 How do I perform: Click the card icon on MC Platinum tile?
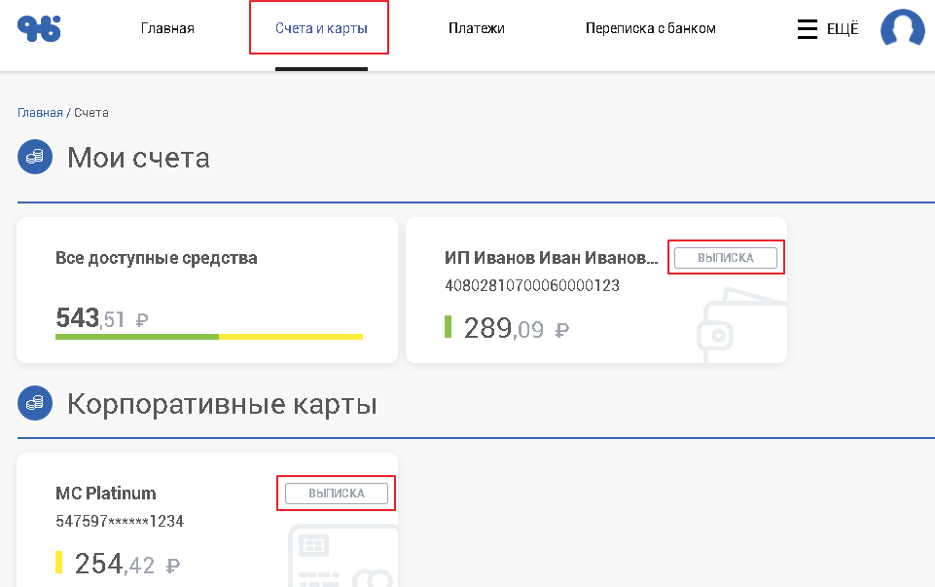pyautogui.click(x=342, y=555)
